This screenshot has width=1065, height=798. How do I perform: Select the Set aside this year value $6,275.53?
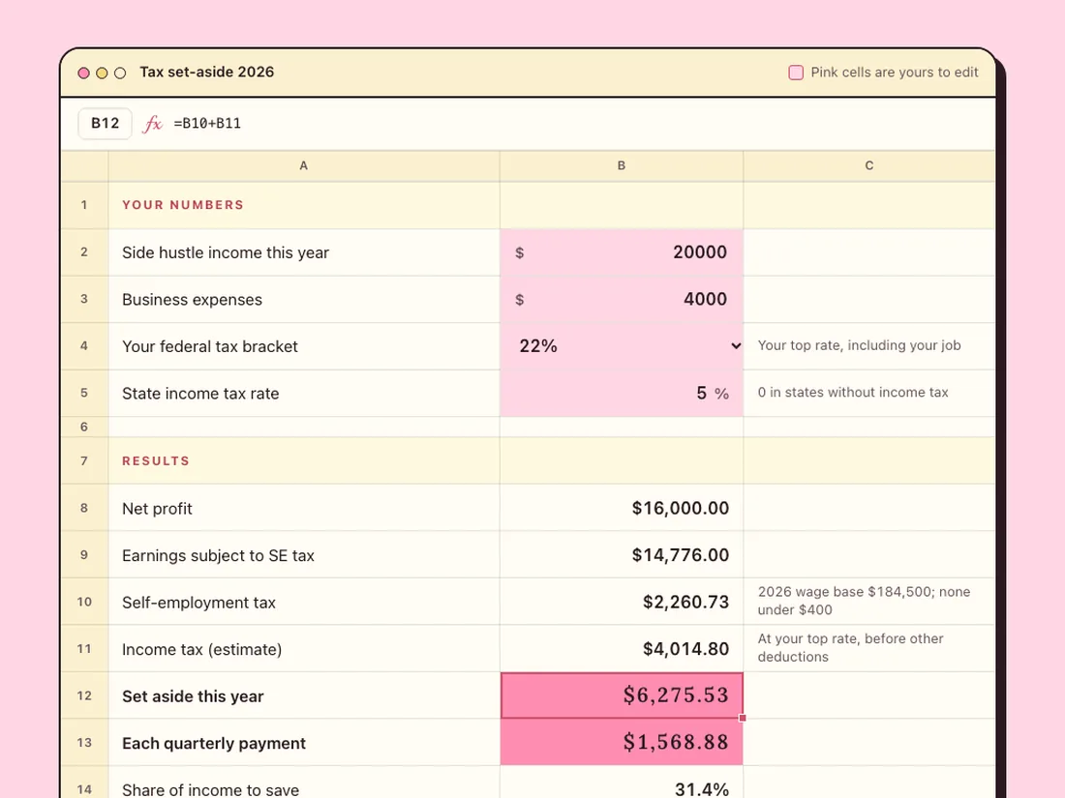[622, 695]
